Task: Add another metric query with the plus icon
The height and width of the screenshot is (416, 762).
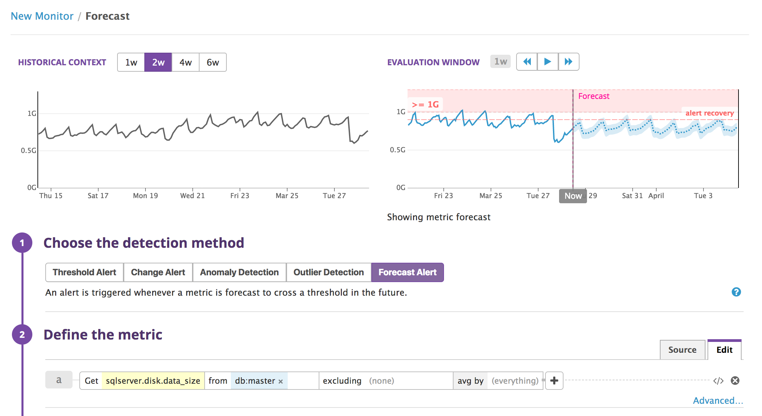Action: (554, 381)
